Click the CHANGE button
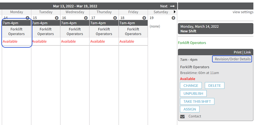This screenshot has width=259, height=125. tap(191, 86)
